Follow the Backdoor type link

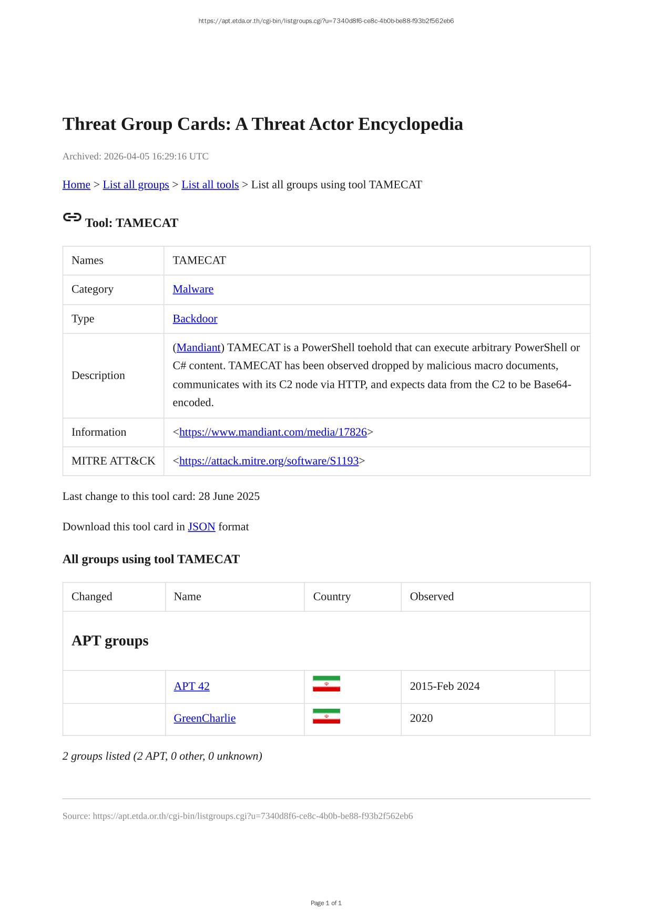(195, 319)
